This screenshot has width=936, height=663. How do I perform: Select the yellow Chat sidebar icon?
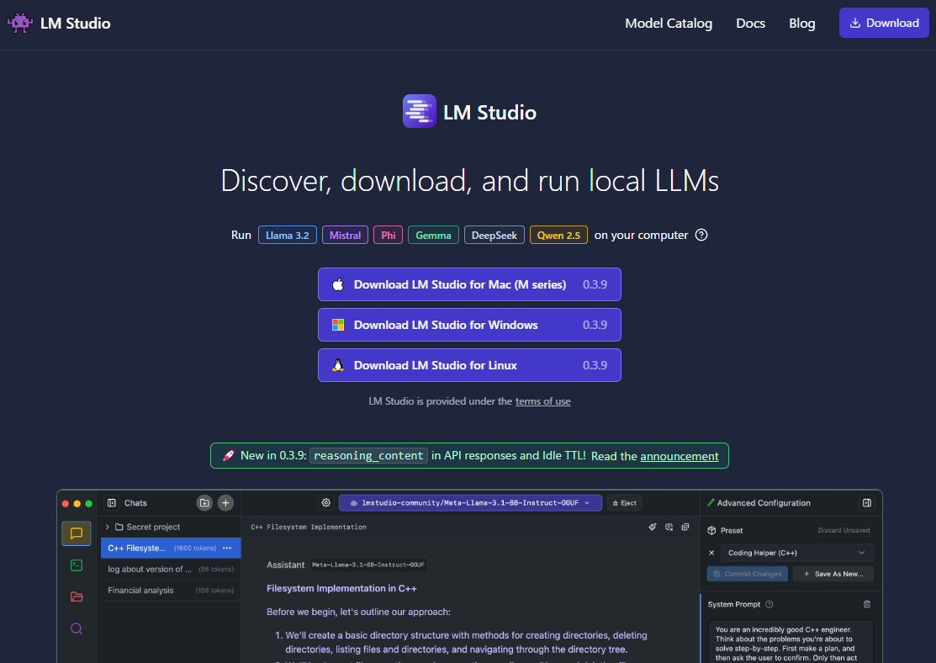77,533
